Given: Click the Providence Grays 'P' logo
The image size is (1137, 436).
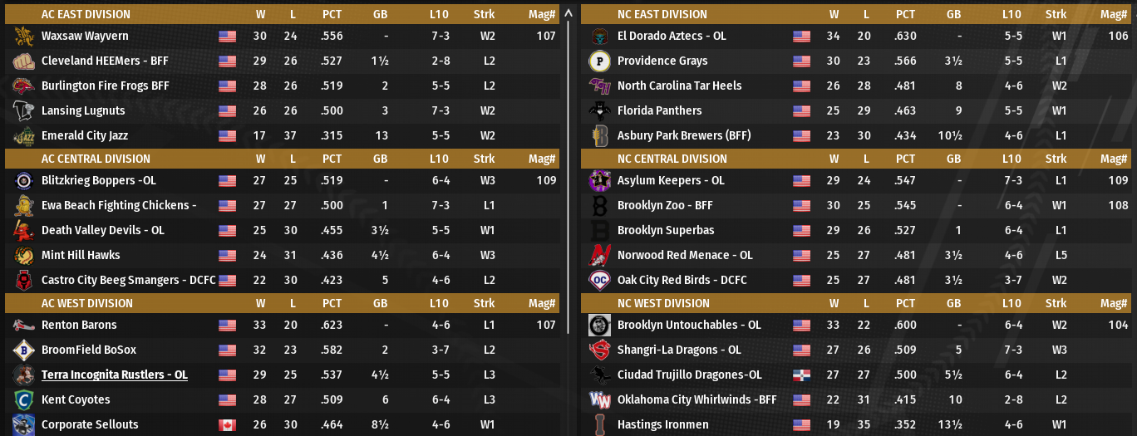Looking at the screenshot, I should [599, 61].
